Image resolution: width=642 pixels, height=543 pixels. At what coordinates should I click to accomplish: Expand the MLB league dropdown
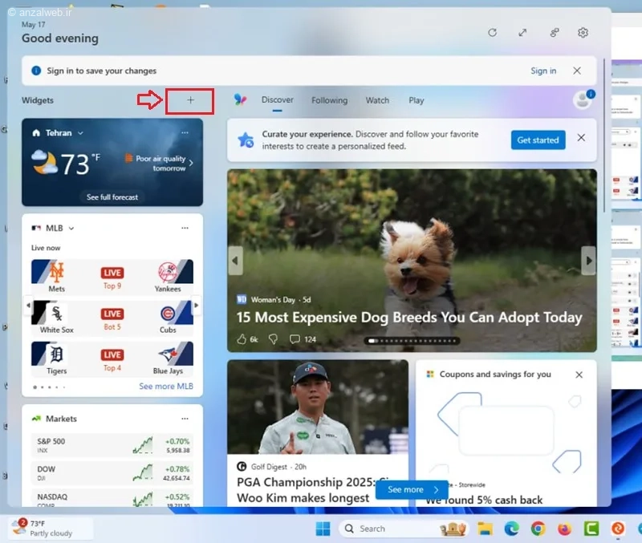[71, 229]
